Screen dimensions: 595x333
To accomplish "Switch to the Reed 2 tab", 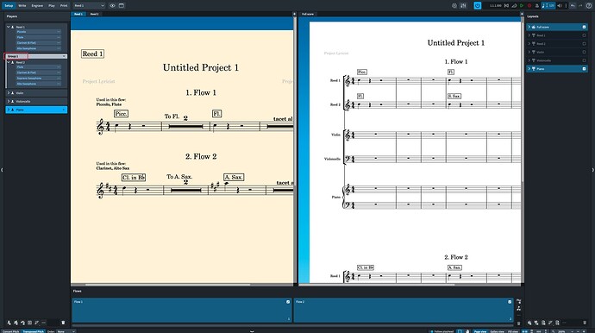I will point(95,14).
